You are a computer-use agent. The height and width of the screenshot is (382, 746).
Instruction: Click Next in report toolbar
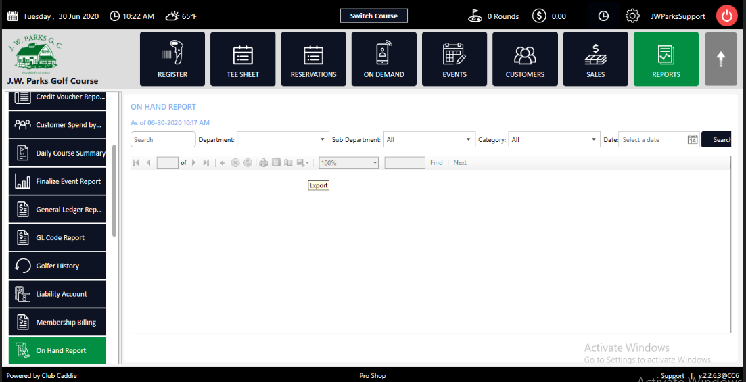(x=460, y=163)
